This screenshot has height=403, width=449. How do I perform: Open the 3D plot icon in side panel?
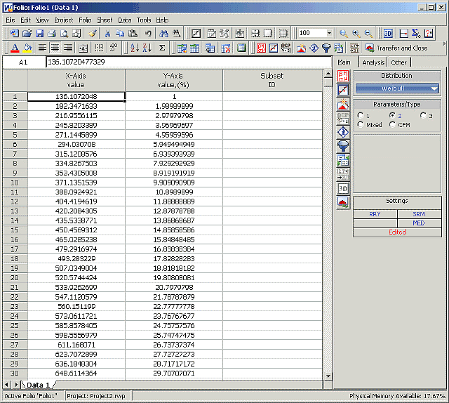coord(343,187)
